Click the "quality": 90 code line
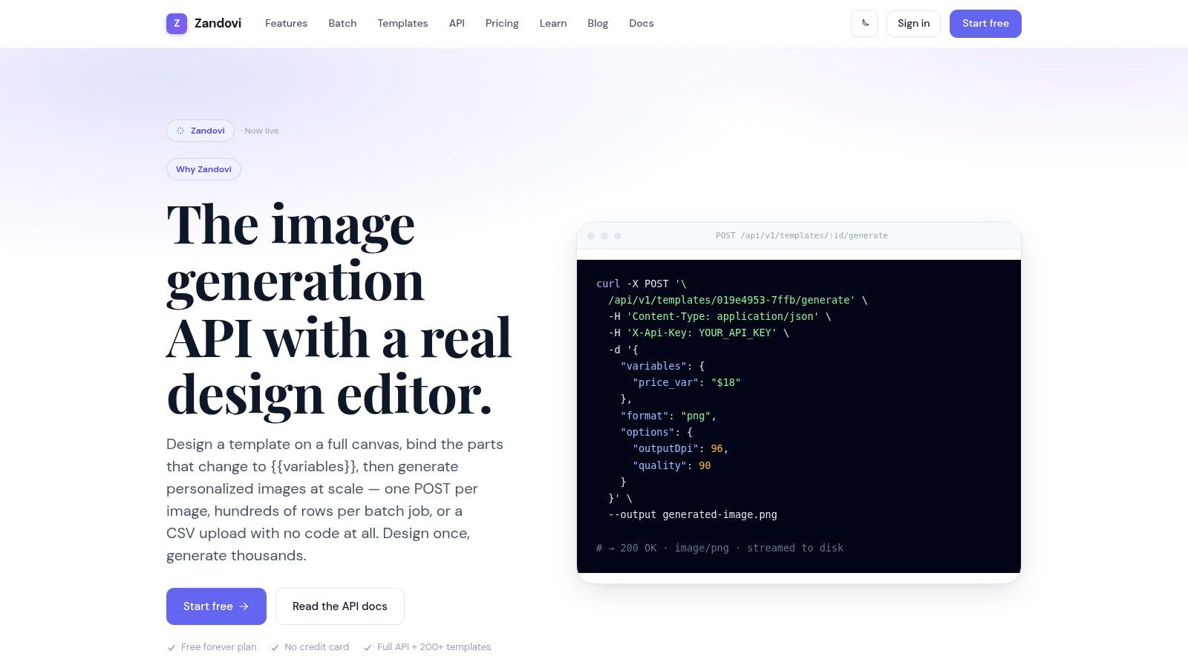Screen dimensions: 1188x668 click(671, 465)
